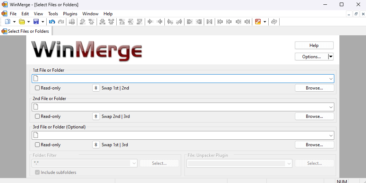Open the Options button dropdown arrow
This screenshot has height=183, width=366.
tap(331, 57)
